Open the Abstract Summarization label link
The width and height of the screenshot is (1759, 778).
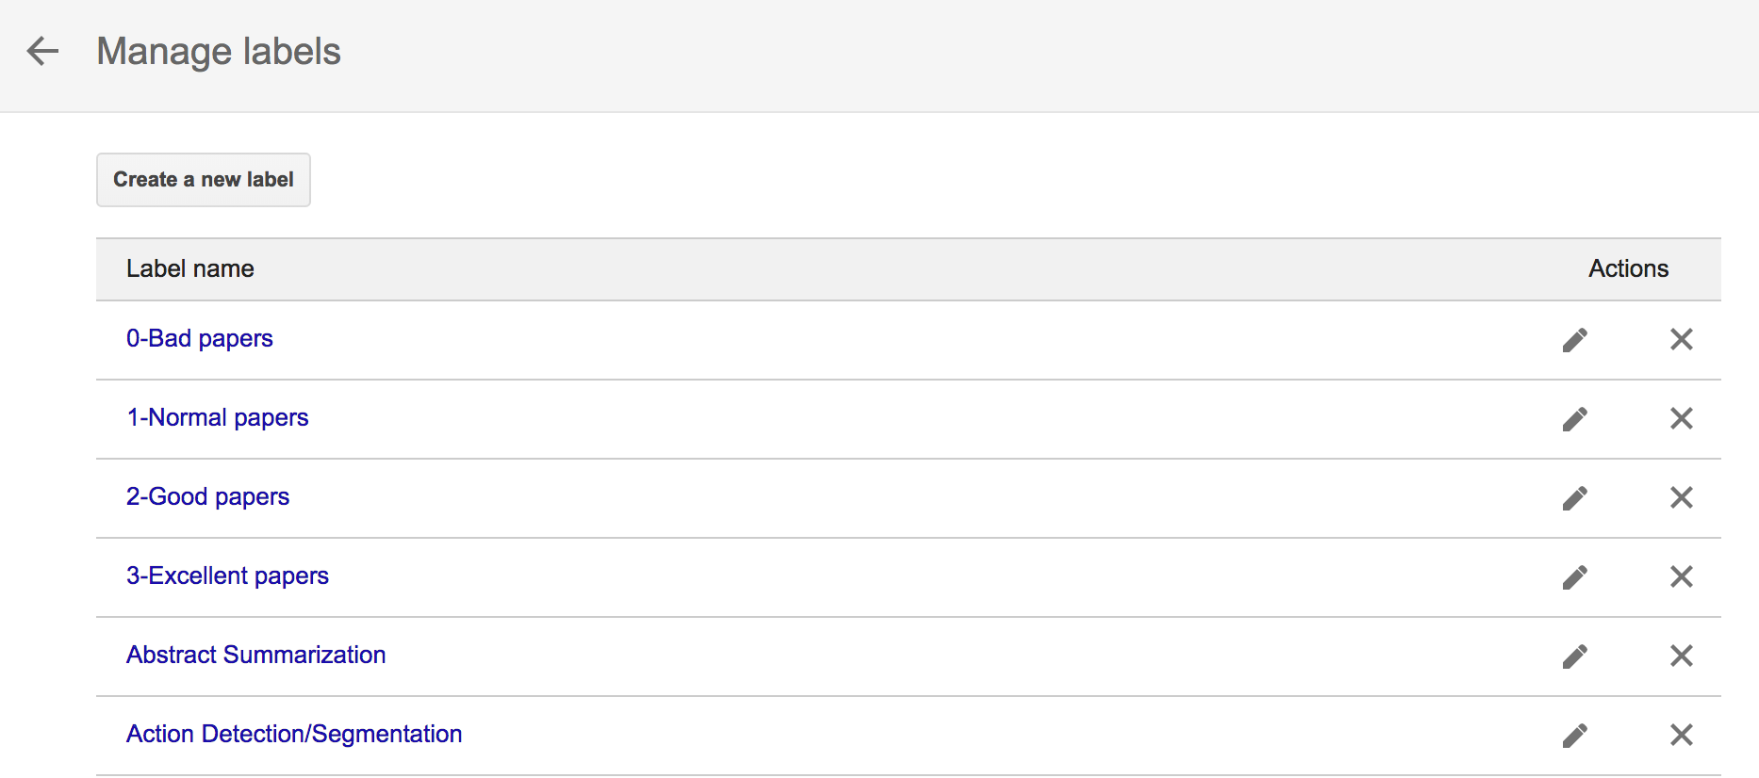coord(256,656)
